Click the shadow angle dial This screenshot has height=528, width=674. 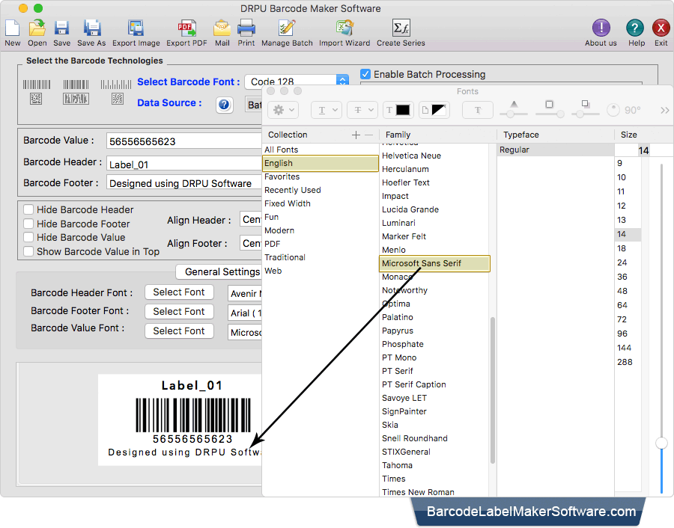(613, 111)
